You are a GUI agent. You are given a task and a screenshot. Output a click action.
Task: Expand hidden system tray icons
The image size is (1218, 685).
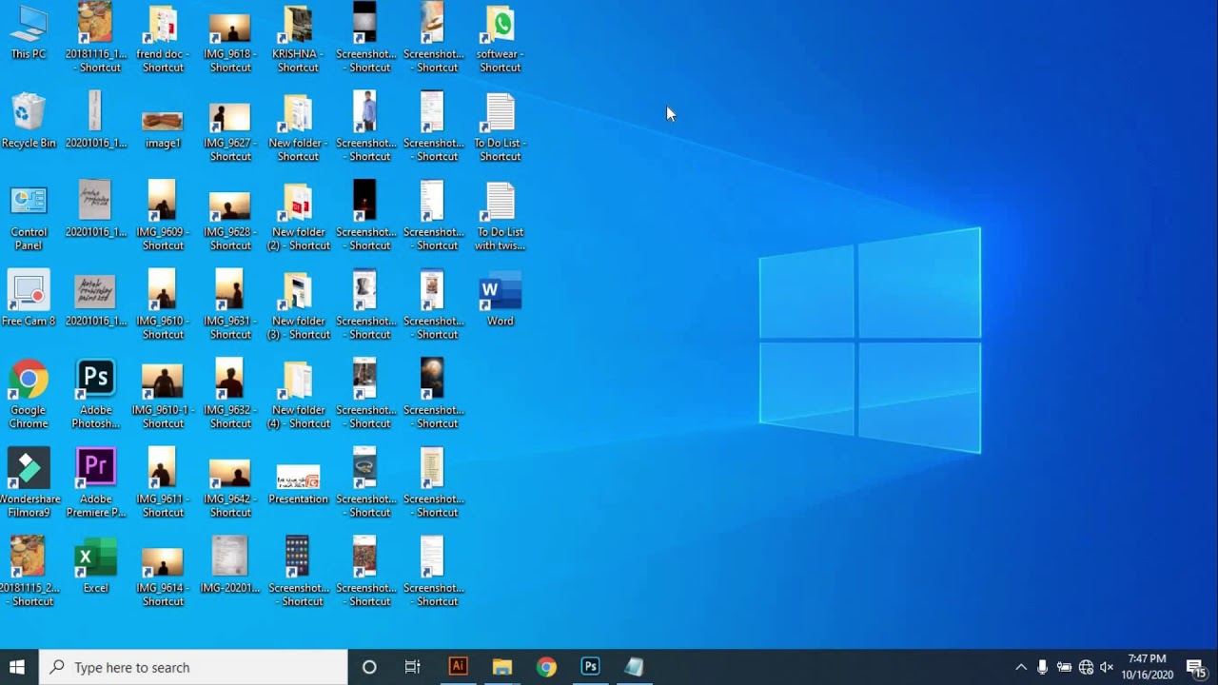1021,667
